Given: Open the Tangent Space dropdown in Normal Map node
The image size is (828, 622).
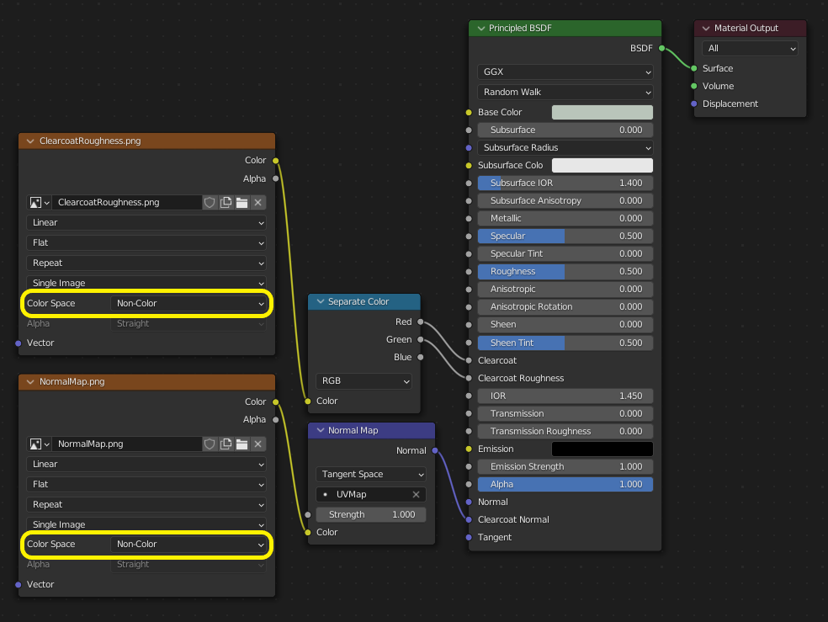Looking at the screenshot, I should pyautogui.click(x=370, y=474).
